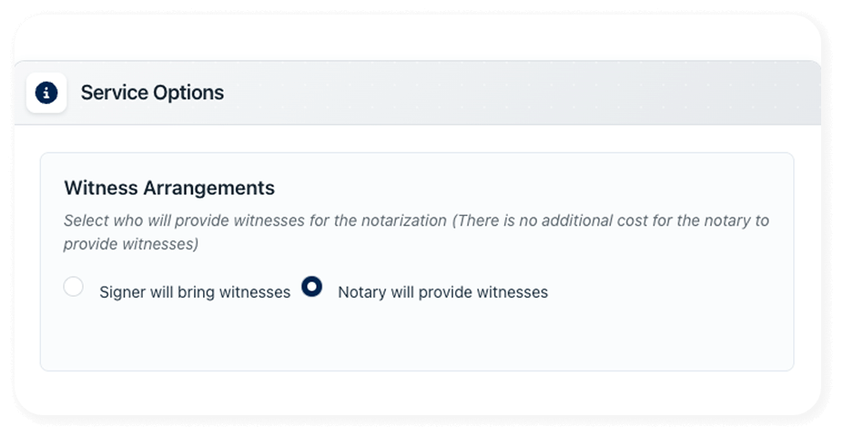Click the Service Options section heading

pyautogui.click(x=152, y=93)
